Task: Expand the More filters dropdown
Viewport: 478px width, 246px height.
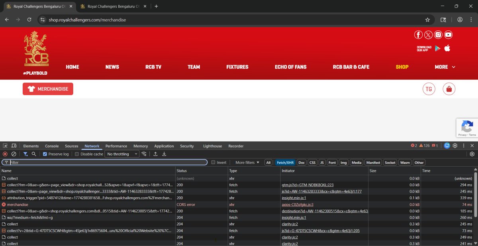Action: click(x=247, y=162)
